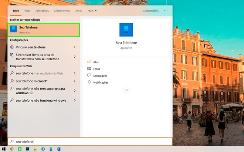Expand the Mais filter dropdown
This screenshot has width=244, height=152.
91,11
